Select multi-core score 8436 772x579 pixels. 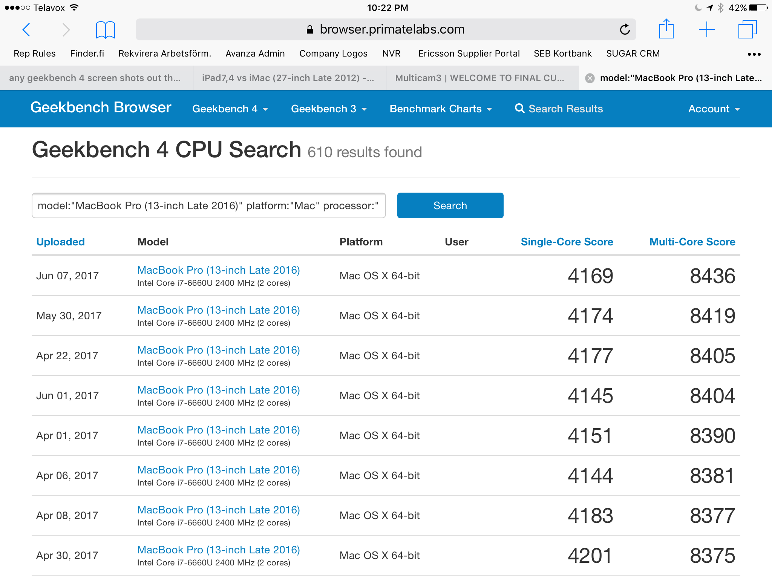[712, 276]
